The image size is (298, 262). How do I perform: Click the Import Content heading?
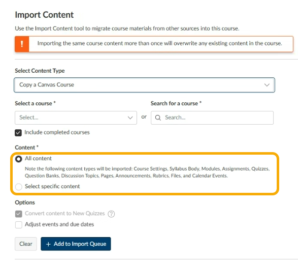coord(44,15)
